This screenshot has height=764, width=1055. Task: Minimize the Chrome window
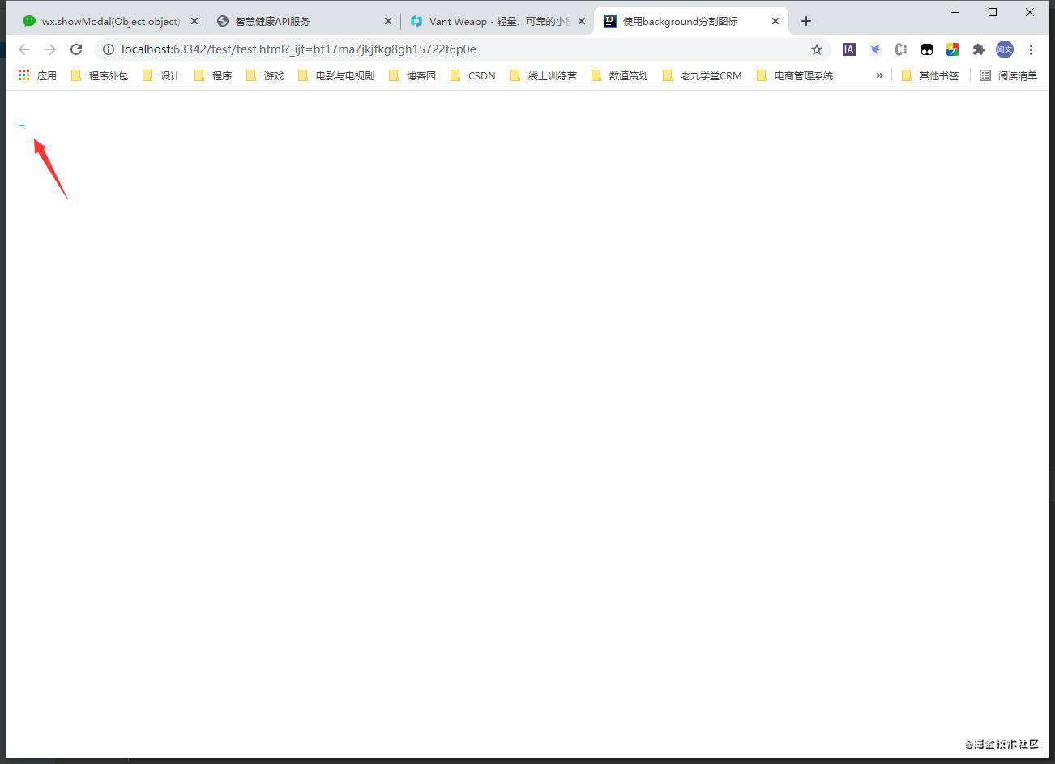[x=955, y=12]
